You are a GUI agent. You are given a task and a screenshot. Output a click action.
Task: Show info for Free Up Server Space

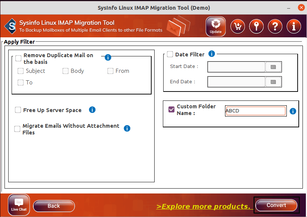[92, 110]
